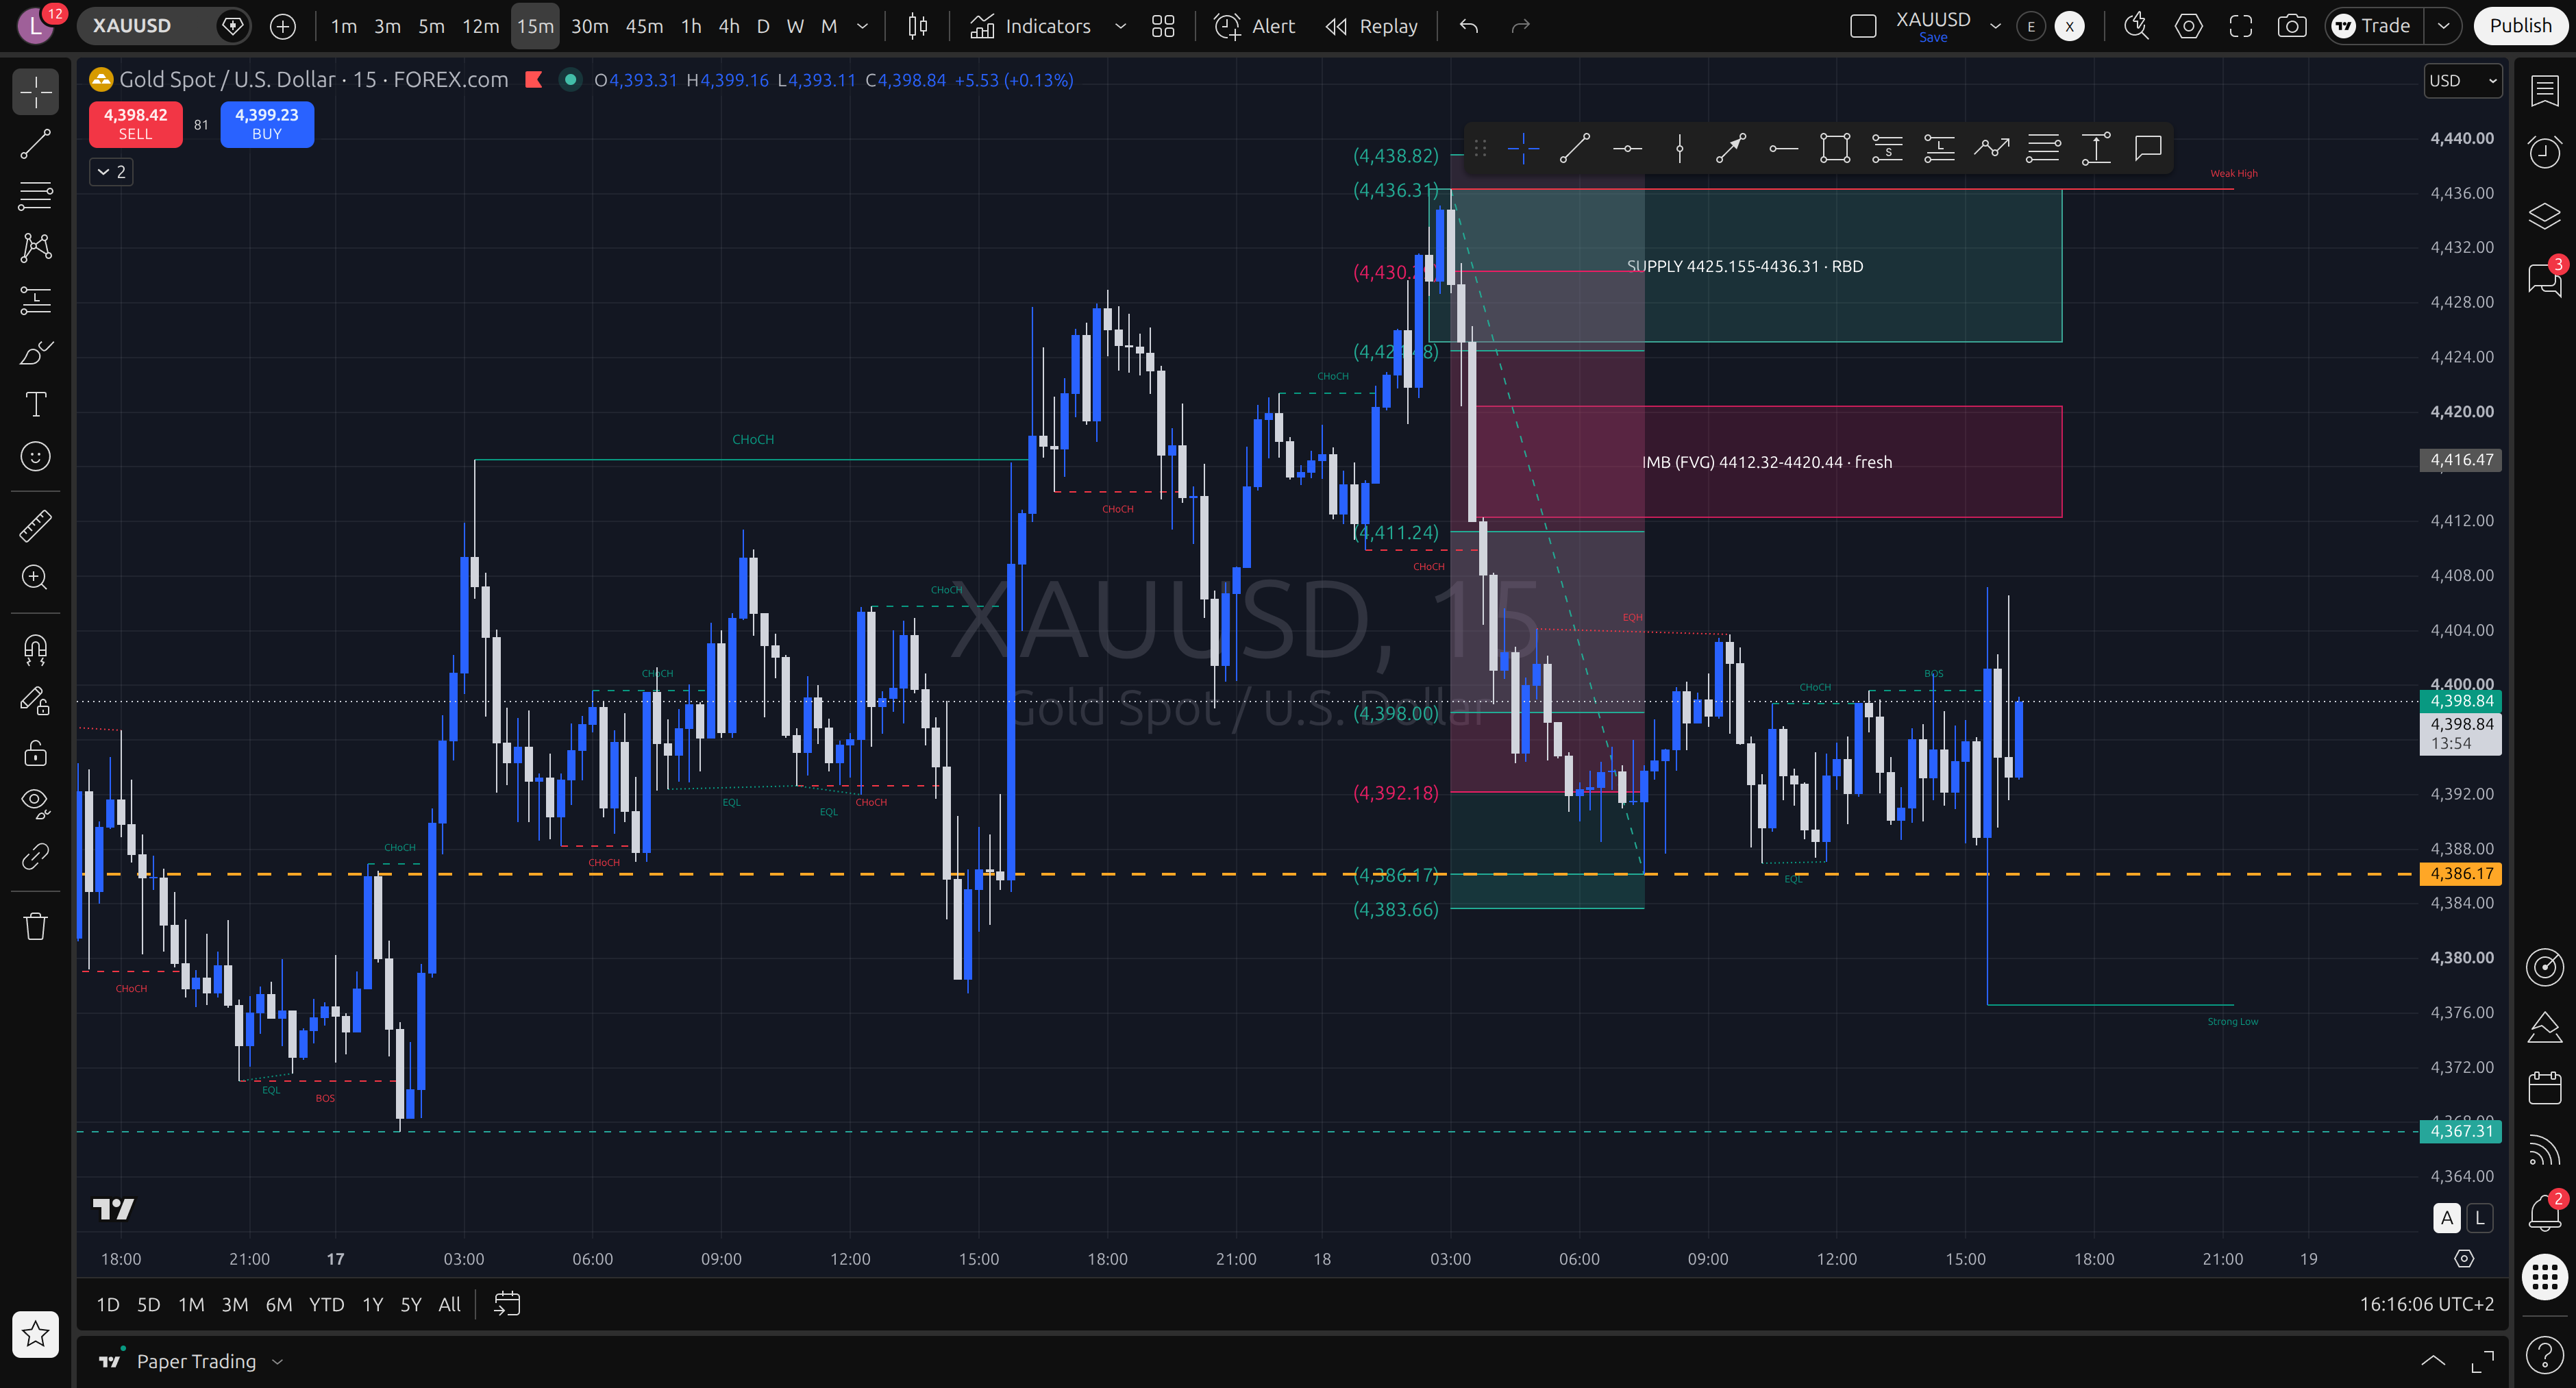
Task: Switch to 1h timeframe
Action: pos(691,26)
